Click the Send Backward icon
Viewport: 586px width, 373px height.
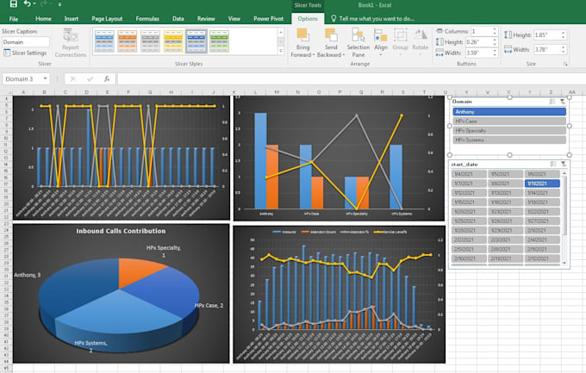(x=331, y=36)
